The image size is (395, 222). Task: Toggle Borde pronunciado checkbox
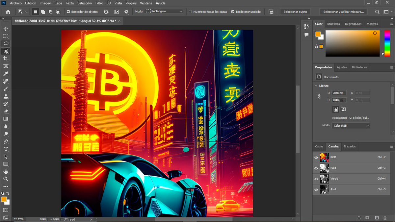coord(233,12)
